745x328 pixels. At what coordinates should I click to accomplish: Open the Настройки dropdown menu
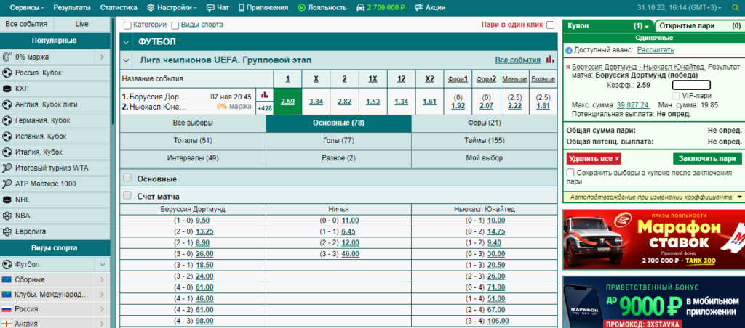(172, 7)
